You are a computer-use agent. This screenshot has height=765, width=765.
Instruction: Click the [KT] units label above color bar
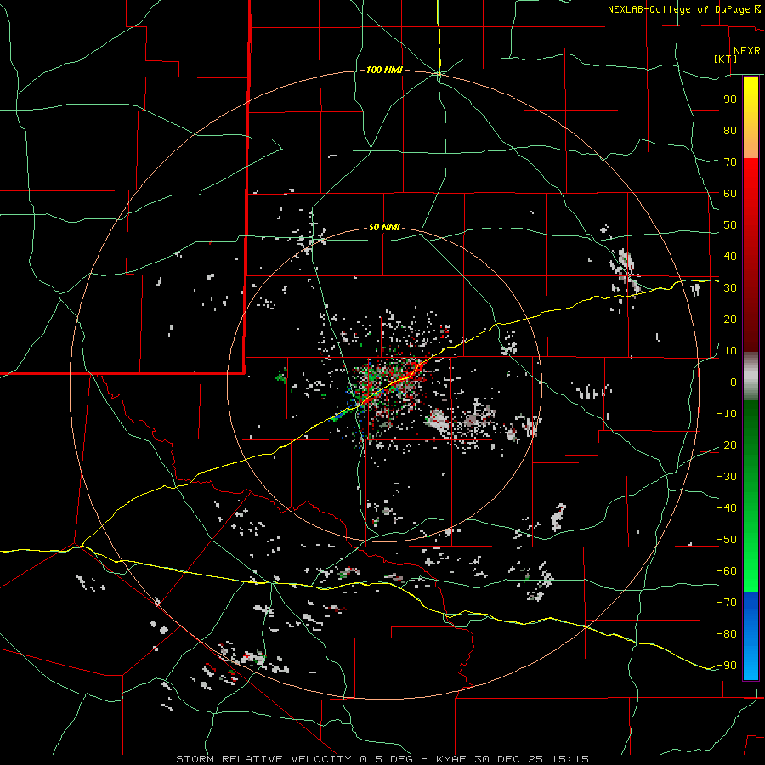click(725, 59)
